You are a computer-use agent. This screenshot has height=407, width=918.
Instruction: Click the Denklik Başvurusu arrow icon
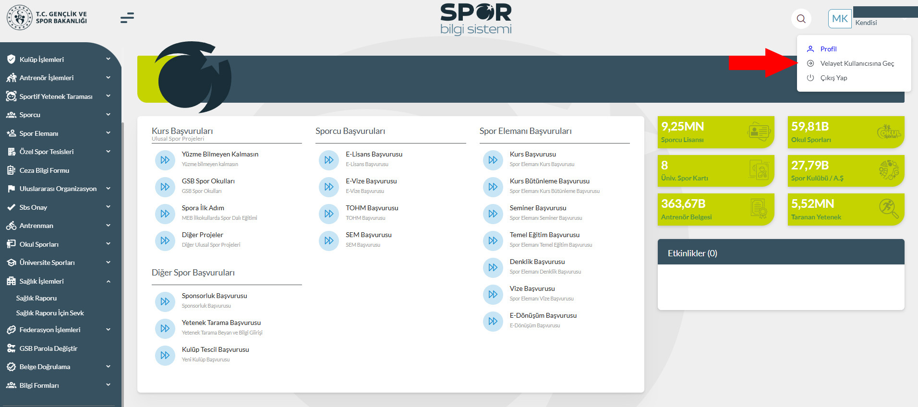tap(493, 267)
